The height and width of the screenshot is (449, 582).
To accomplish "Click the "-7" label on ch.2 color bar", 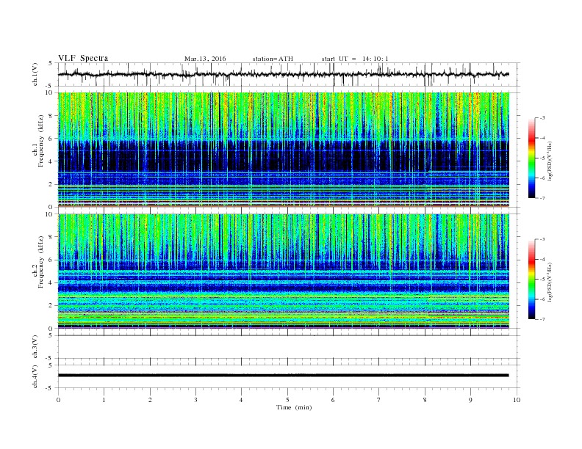I will click(x=542, y=319).
